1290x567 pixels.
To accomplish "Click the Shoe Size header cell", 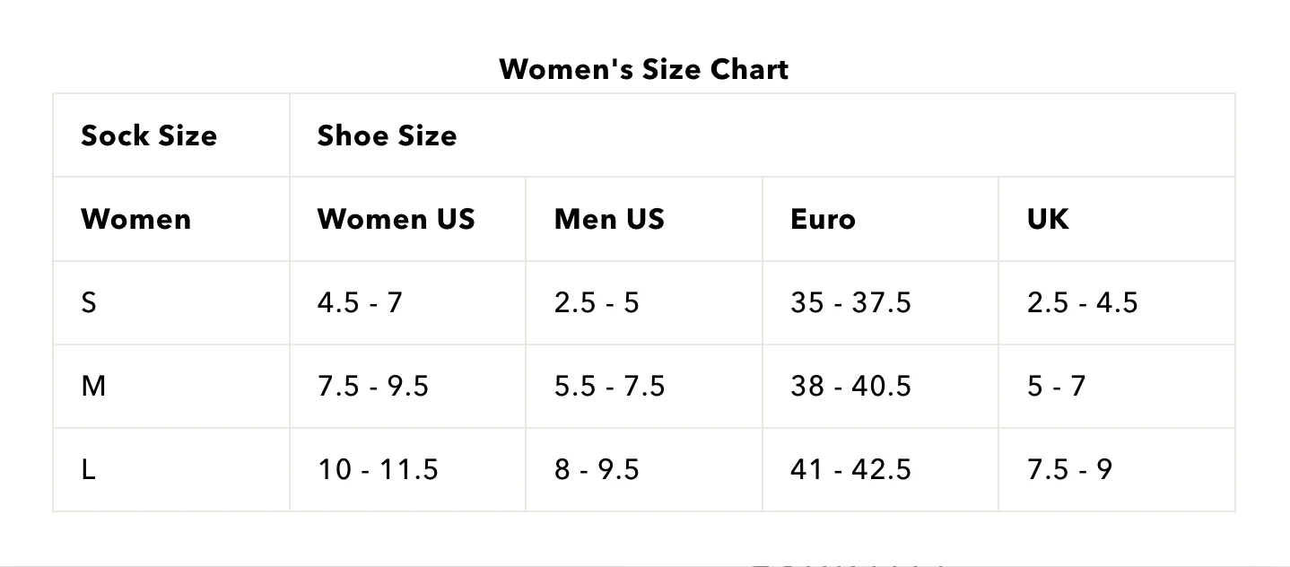I will click(x=763, y=135).
